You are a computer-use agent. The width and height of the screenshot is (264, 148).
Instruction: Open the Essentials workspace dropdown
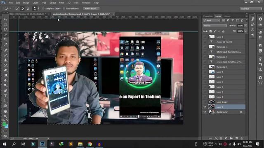[251, 9]
